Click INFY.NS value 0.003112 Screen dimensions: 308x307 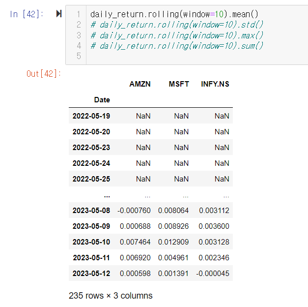click(x=214, y=211)
